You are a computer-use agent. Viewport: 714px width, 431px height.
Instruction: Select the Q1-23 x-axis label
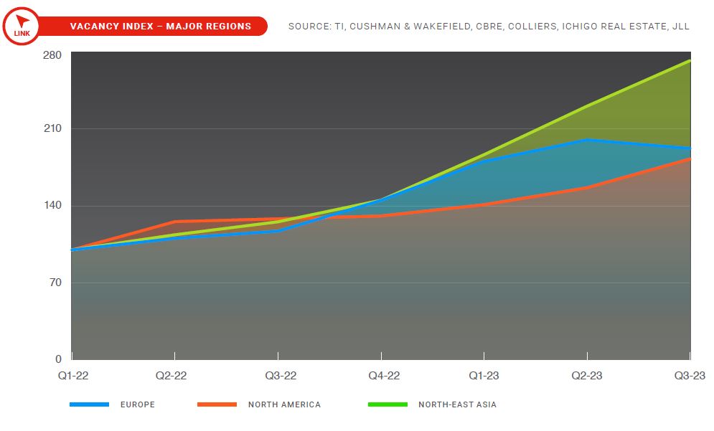point(484,375)
